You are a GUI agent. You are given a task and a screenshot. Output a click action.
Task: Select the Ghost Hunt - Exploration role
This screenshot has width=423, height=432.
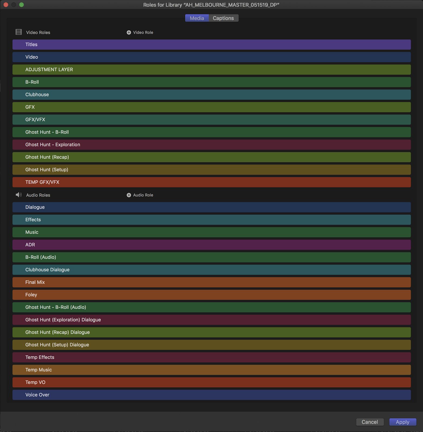211,145
